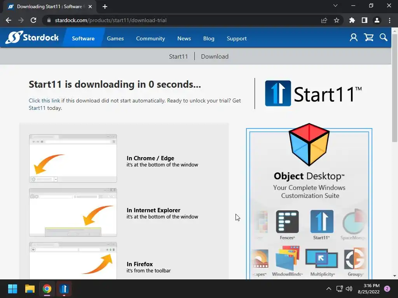This screenshot has width=398, height=298.
Task: Open the shopping cart icon
Action: pos(368,38)
